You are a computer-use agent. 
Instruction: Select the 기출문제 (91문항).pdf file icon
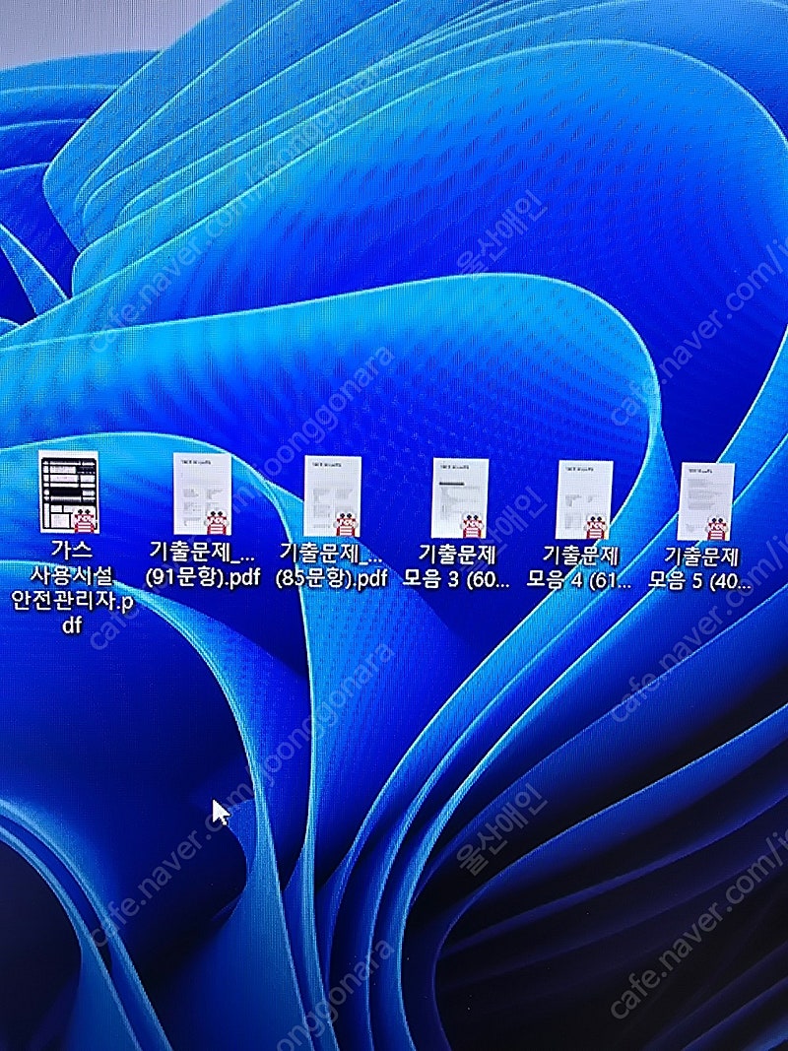pos(202,495)
